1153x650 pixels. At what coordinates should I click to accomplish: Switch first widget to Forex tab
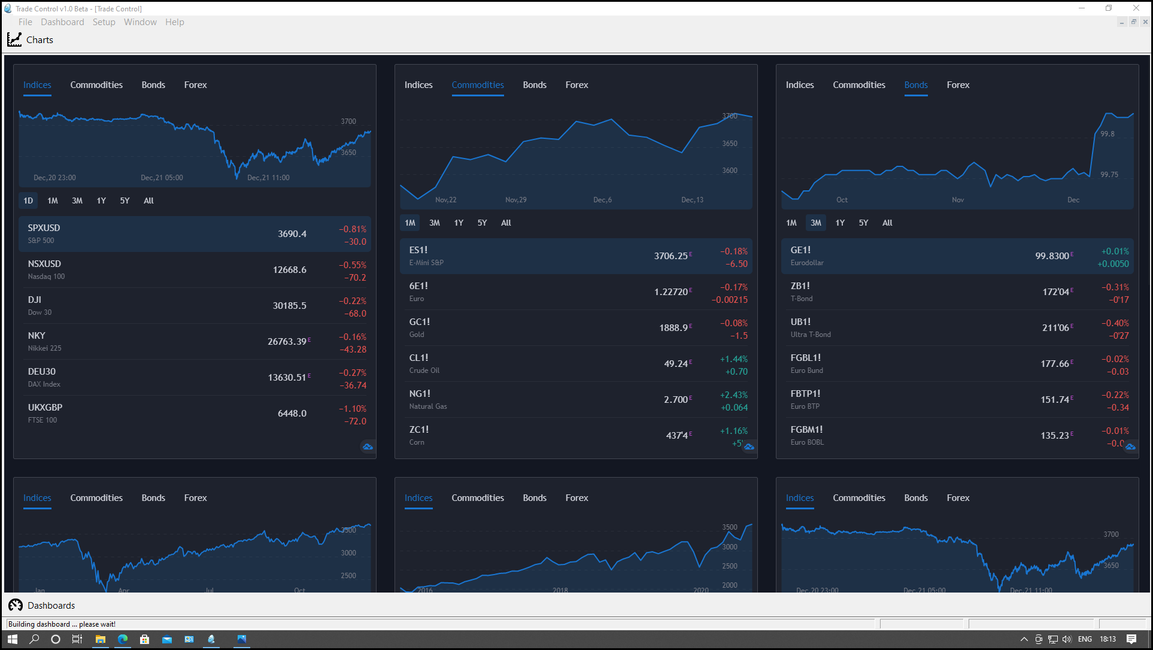coord(195,85)
